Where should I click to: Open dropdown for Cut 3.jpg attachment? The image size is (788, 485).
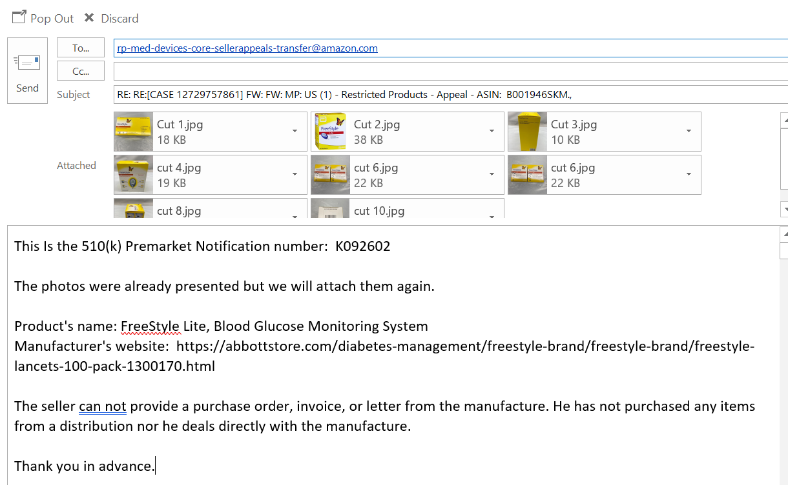(689, 131)
